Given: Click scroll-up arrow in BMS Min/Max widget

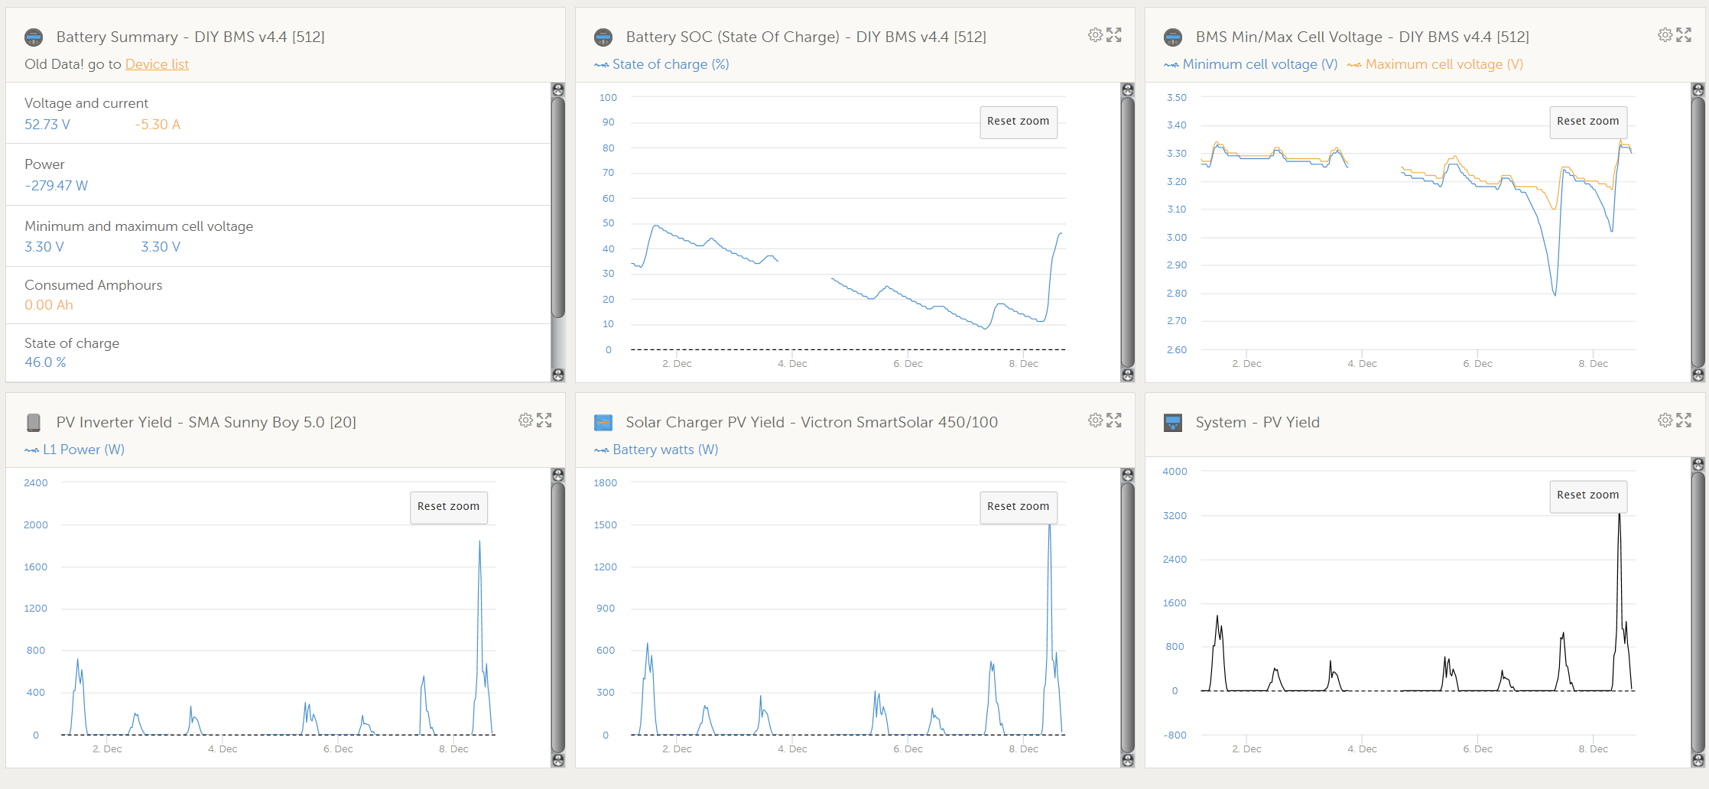Looking at the screenshot, I should (x=1698, y=90).
